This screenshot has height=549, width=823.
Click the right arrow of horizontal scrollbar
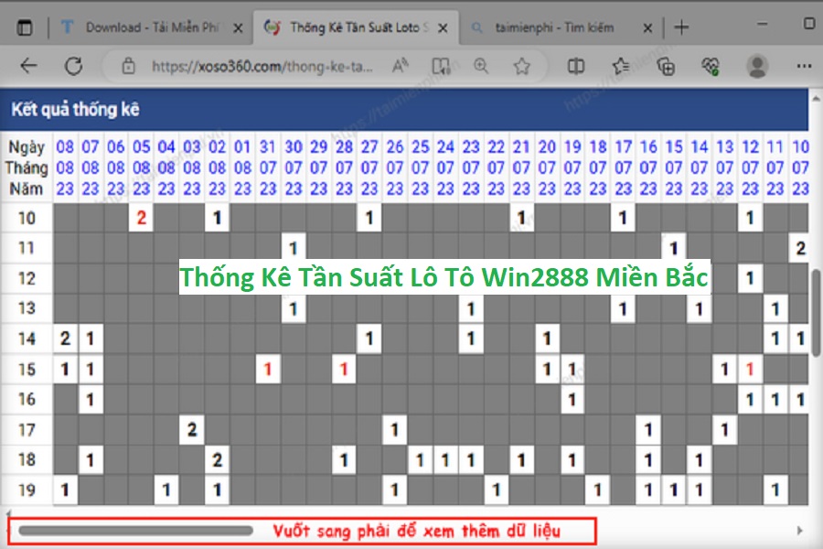(800, 530)
